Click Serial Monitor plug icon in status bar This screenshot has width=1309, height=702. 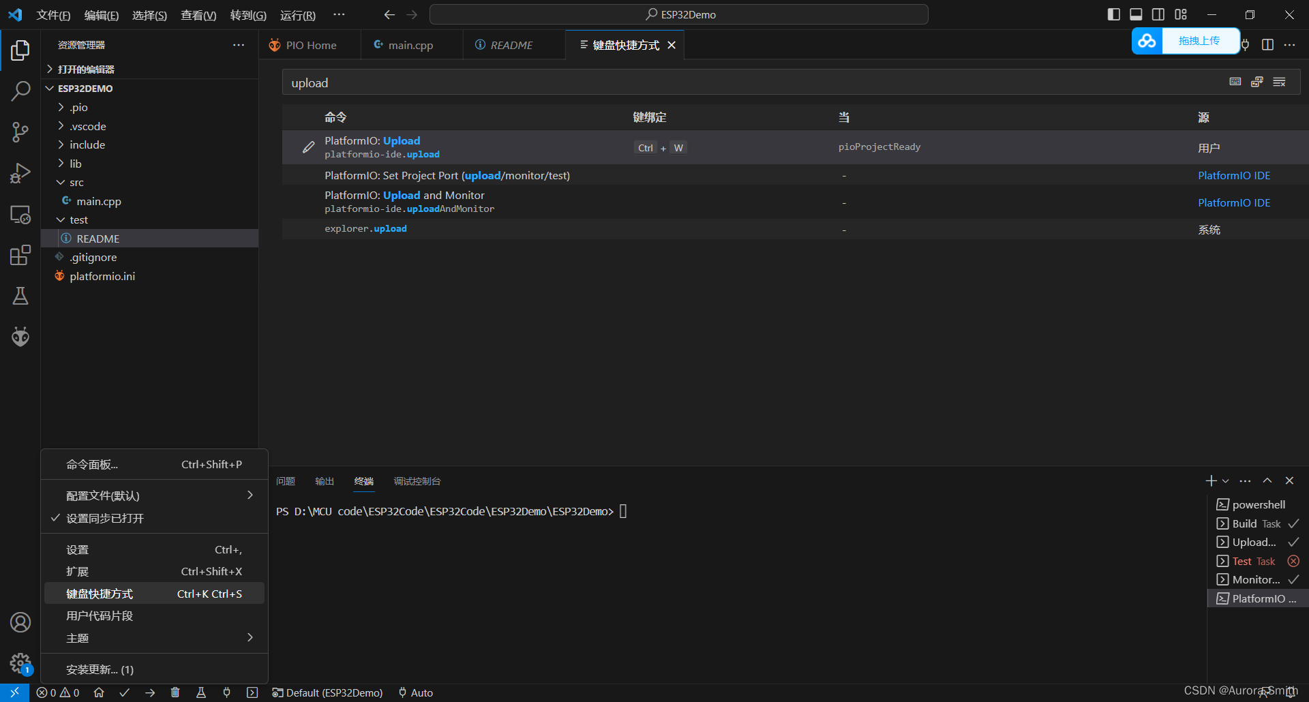(x=226, y=692)
